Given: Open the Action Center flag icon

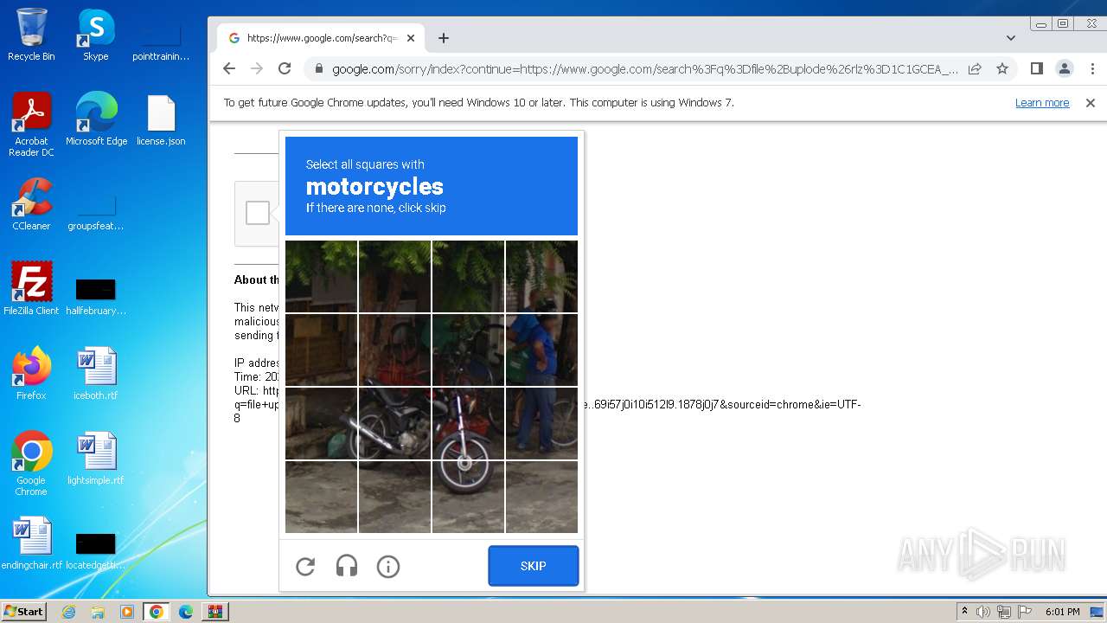Looking at the screenshot, I should click(1025, 612).
